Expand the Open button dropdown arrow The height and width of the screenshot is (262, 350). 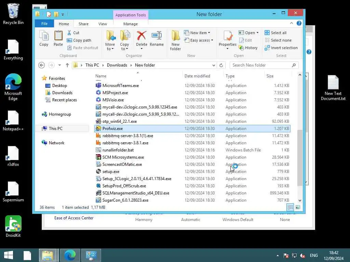[x=258, y=33]
